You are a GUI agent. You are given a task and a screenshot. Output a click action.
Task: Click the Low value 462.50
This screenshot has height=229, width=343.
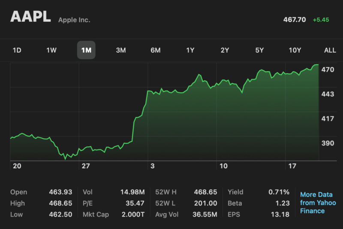click(60, 214)
